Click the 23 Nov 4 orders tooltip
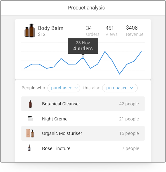The height and width of the screenshot is (172, 166). pyautogui.click(x=83, y=46)
